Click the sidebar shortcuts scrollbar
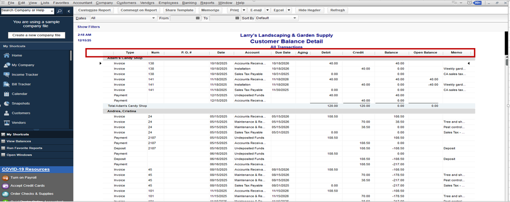The width and height of the screenshot is (510, 202). (x=71, y=55)
